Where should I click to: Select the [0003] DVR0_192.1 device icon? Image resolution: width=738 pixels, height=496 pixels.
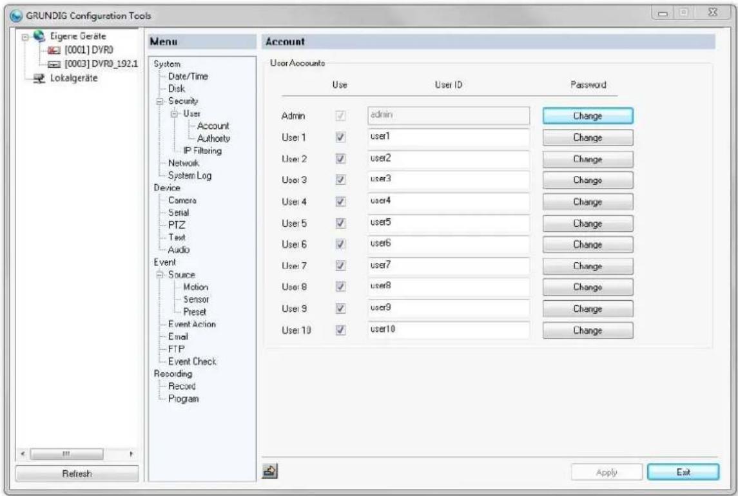click(54, 64)
